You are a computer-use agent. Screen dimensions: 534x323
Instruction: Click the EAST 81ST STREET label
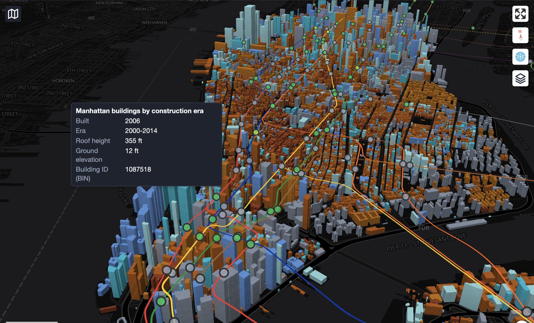point(444,7)
